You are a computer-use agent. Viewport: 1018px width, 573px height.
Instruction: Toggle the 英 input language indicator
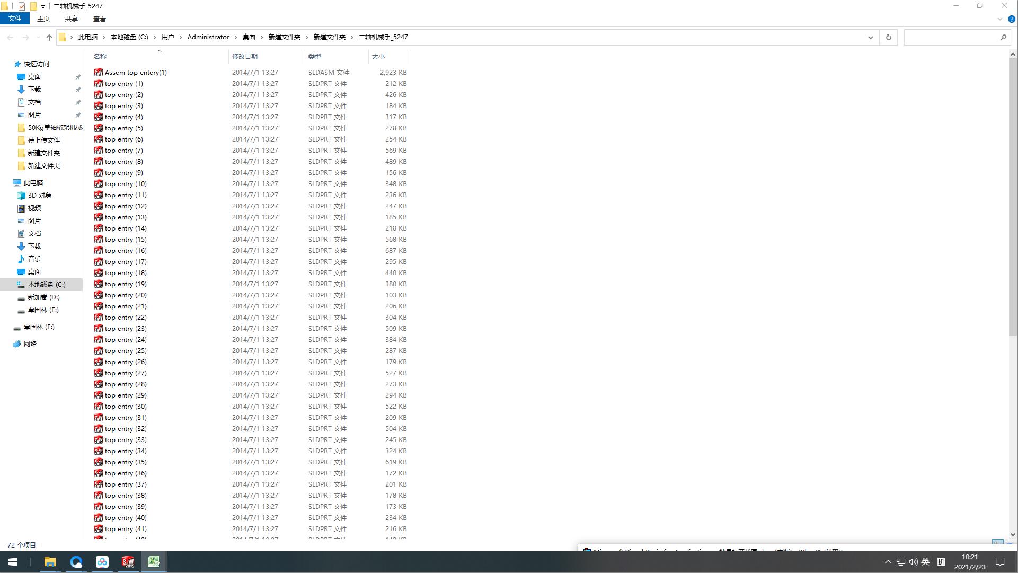(925, 562)
